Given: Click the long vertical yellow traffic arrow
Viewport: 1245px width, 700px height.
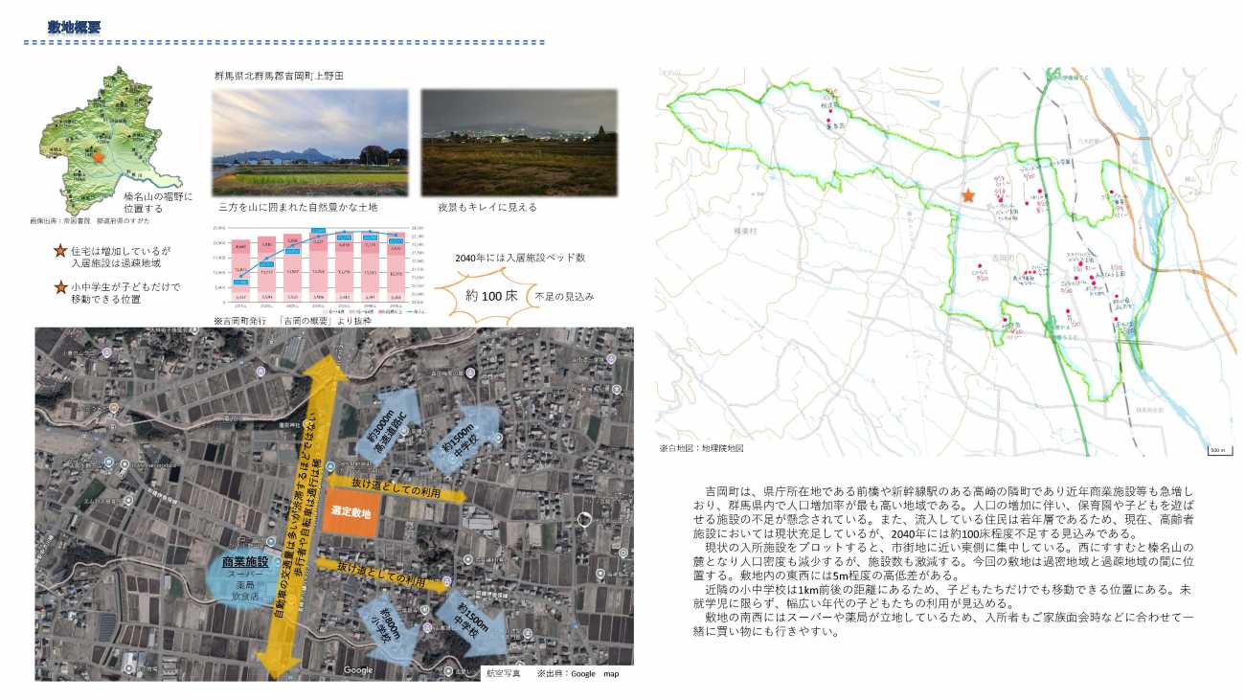Looking at the screenshot, I should pyautogui.click(x=305, y=517).
